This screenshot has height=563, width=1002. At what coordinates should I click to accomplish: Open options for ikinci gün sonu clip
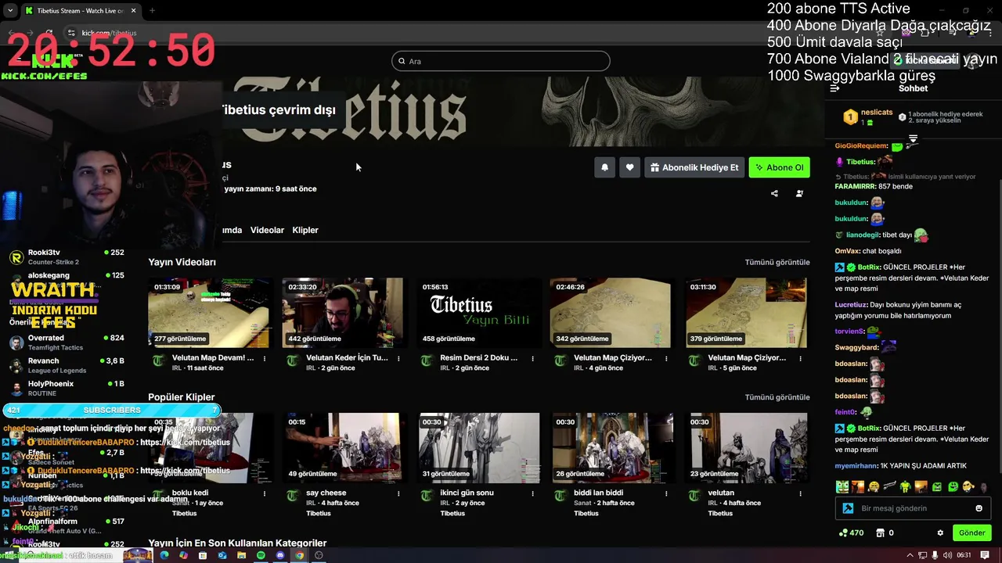(x=532, y=494)
